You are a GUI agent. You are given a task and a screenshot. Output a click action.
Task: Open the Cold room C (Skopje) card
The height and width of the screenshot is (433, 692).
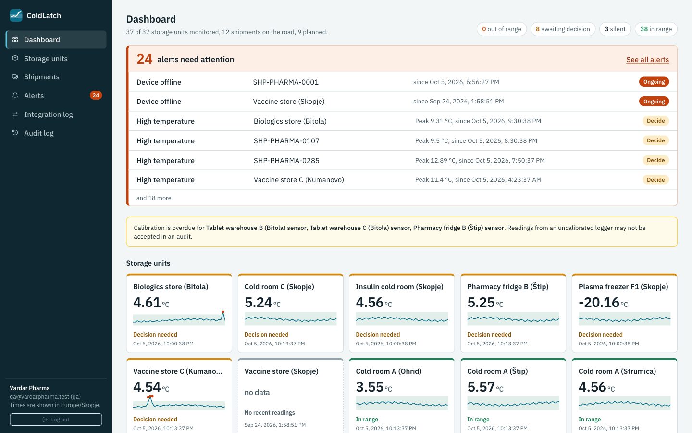tap(291, 313)
